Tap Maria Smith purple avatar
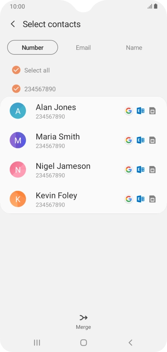Screen dimensions: 167x352 pyautogui.click(x=18, y=140)
